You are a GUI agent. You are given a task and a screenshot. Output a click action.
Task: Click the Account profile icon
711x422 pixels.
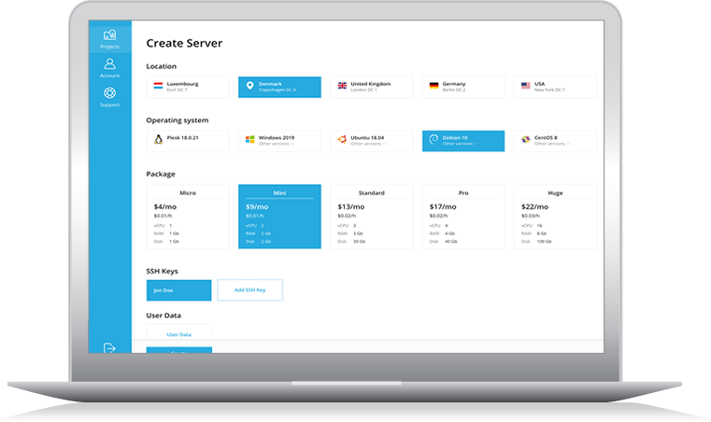click(110, 65)
